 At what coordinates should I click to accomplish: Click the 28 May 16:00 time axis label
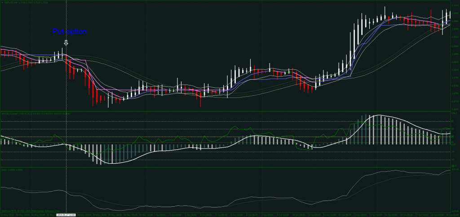pyautogui.click(x=100, y=215)
